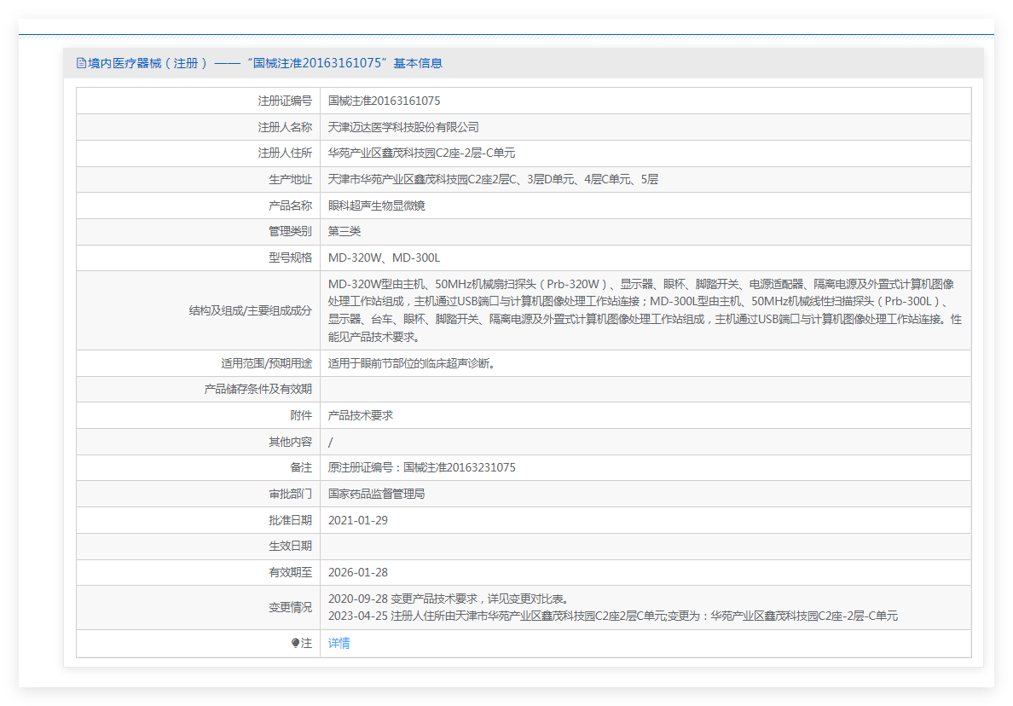This screenshot has height=706, width=1013.
Task: Click the 产品名称 label
Action: click(x=290, y=206)
